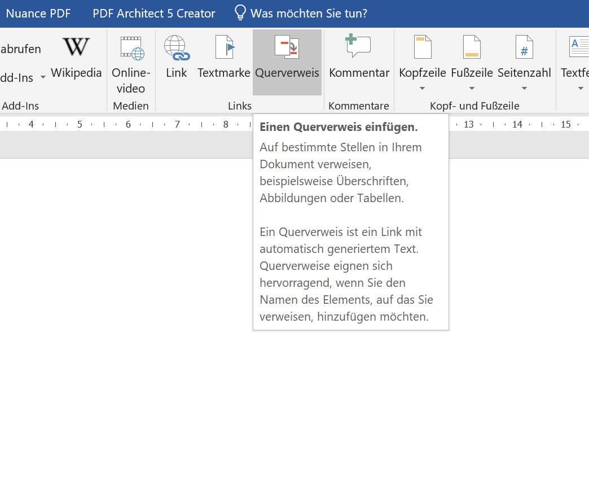Expand the Fußzeile dropdown arrow
The image size is (589, 494).
[x=472, y=88]
